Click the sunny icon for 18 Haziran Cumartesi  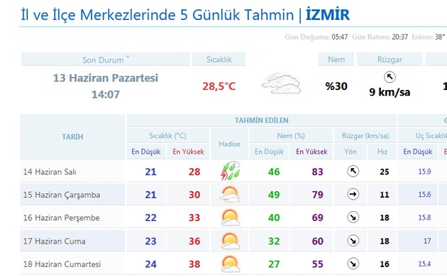coord(231,264)
